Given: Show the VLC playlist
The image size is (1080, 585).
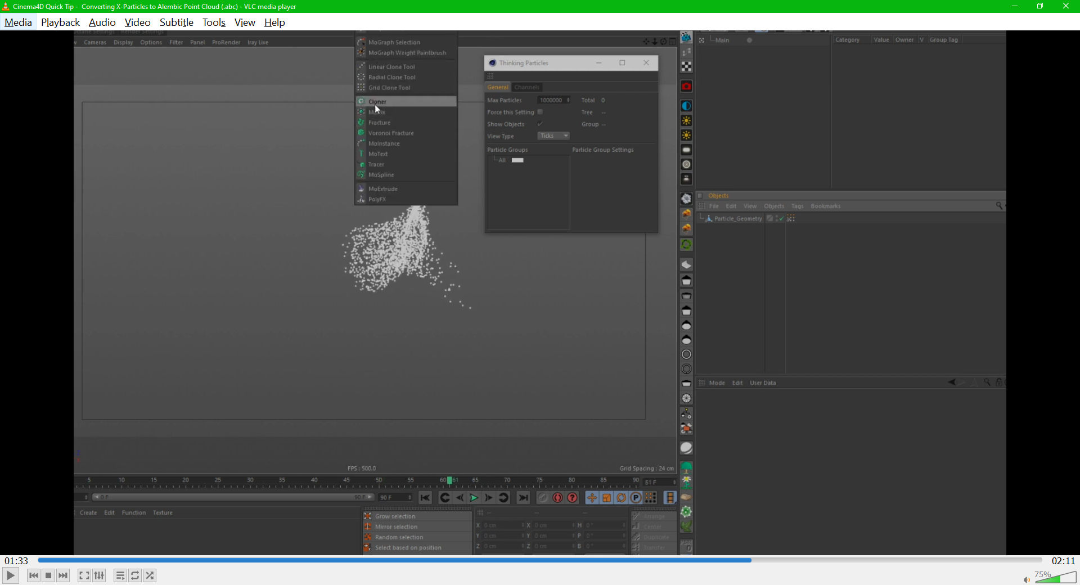Looking at the screenshot, I should [120, 575].
